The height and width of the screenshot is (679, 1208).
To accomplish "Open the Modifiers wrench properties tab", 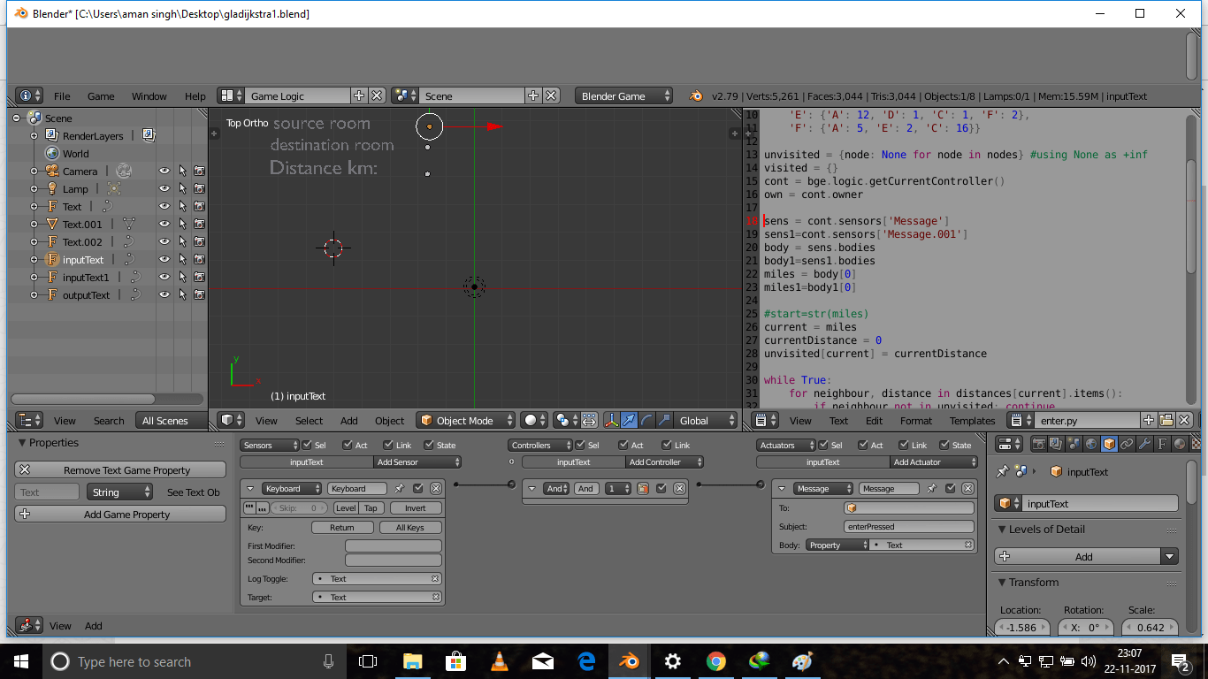I will coord(1144,444).
